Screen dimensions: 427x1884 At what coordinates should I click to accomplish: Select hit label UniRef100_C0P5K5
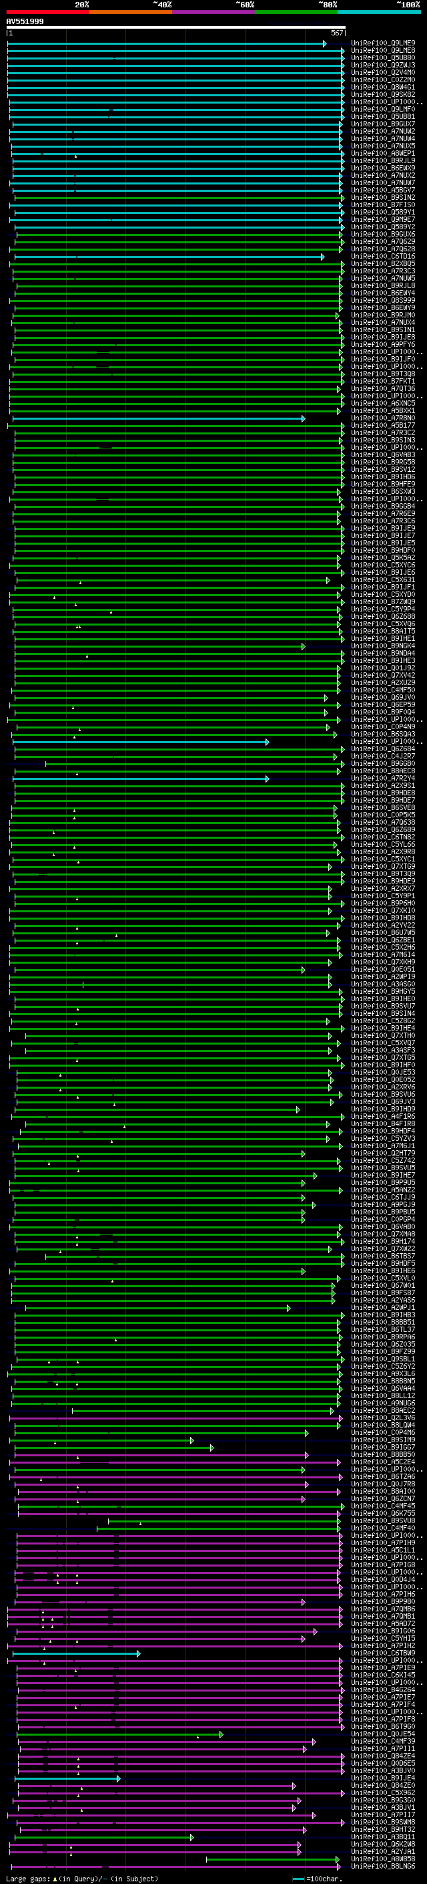pos(383,815)
